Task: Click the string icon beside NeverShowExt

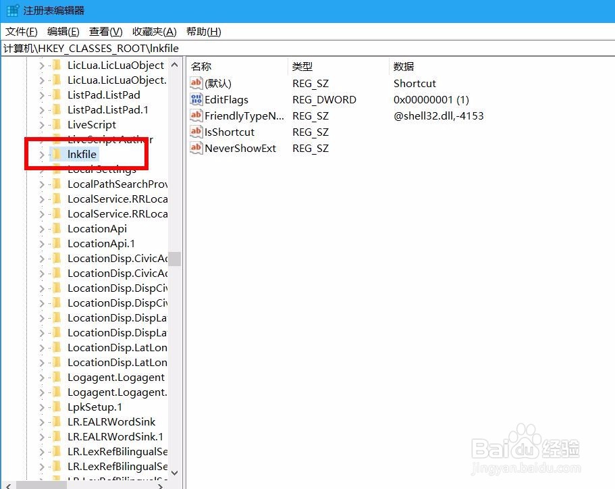Action: pyautogui.click(x=196, y=148)
